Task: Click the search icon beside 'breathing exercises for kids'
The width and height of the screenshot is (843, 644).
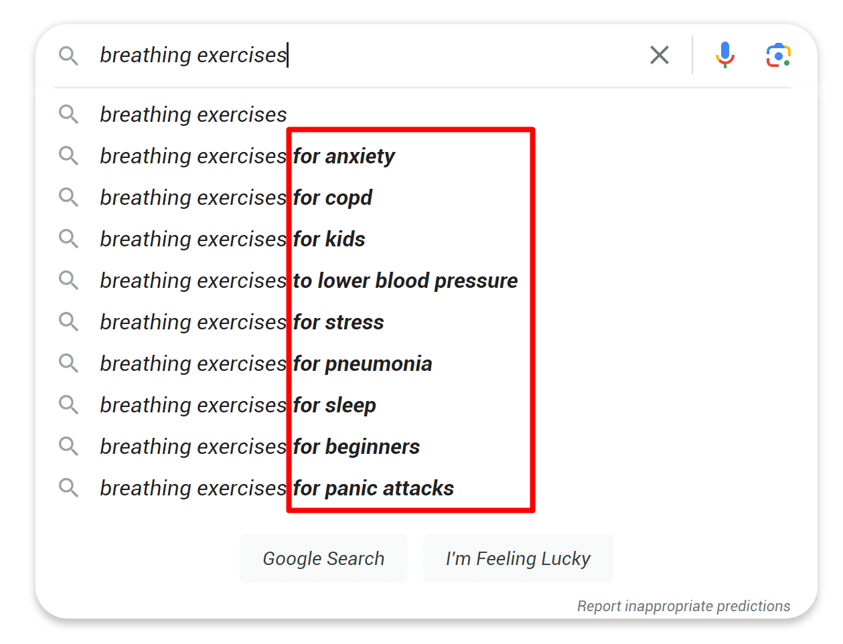Action: pyautogui.click(x=68, y=238)
